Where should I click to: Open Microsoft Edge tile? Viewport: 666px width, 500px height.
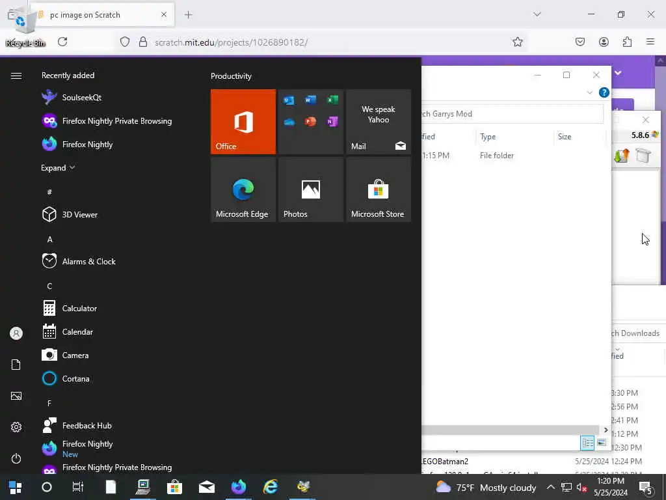click(x=243, y=189)
